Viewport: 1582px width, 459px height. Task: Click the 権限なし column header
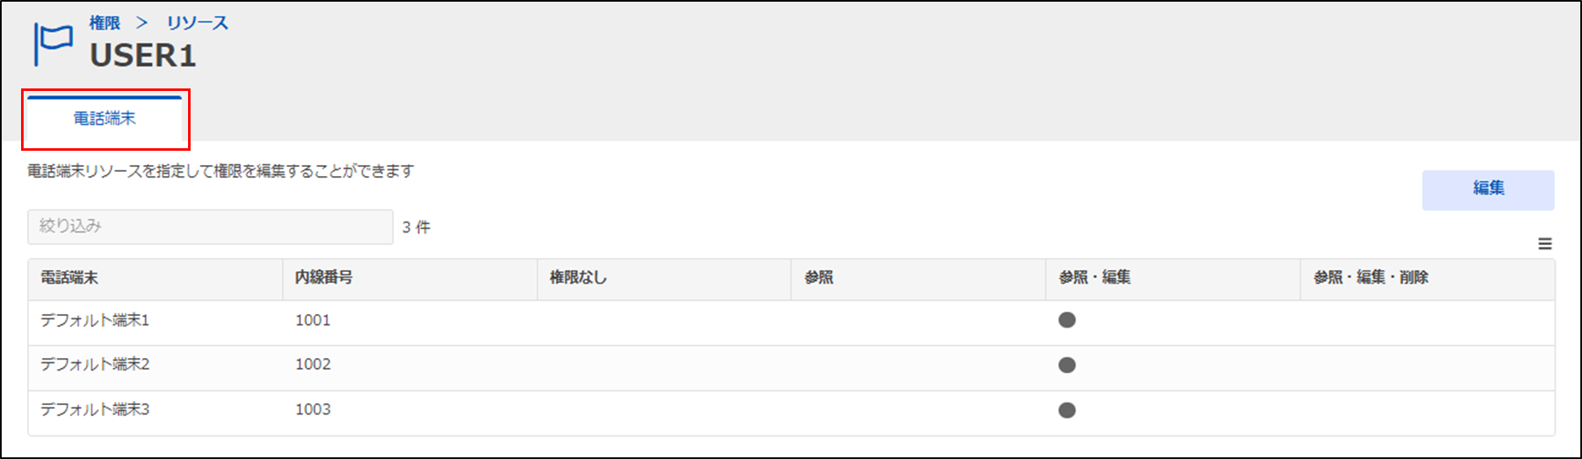click(578, 278)
